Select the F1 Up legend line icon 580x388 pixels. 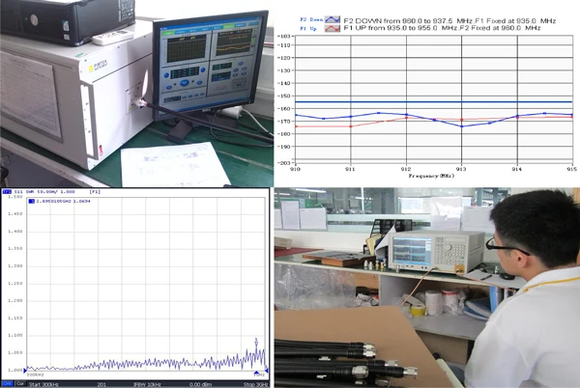tap(333, 29)
